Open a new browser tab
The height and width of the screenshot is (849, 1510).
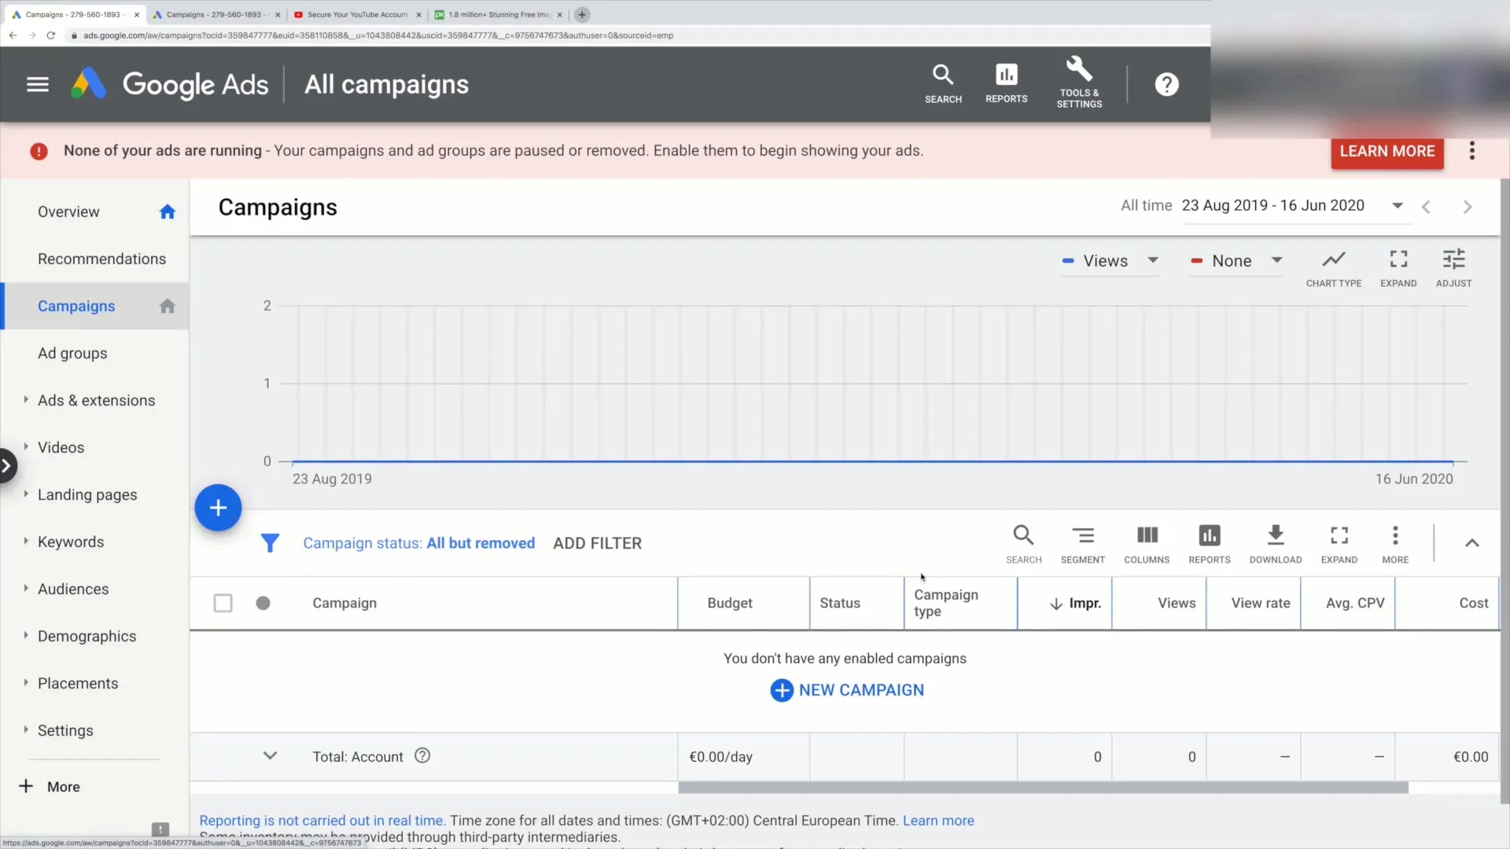coord(582,14)
